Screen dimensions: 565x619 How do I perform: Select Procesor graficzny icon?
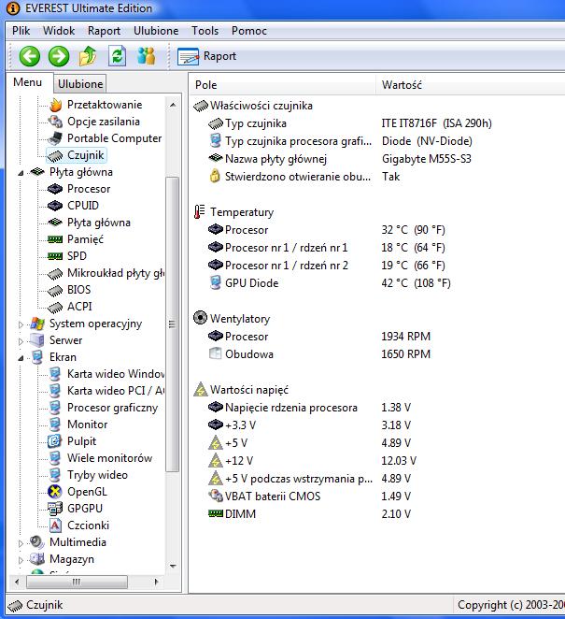(x=55, y=408)
